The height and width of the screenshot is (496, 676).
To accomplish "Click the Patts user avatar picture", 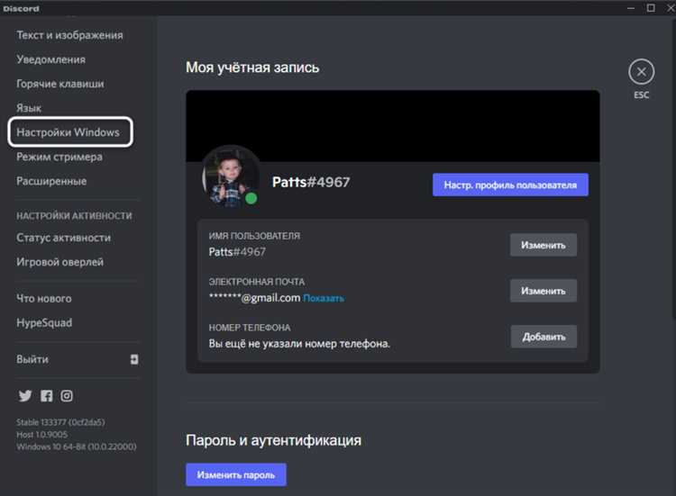I will (x=231, y=178).
